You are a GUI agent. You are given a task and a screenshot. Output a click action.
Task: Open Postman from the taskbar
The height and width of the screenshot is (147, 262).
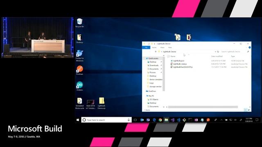click(x=208, y=120)
